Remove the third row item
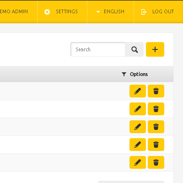 point(156,127)
